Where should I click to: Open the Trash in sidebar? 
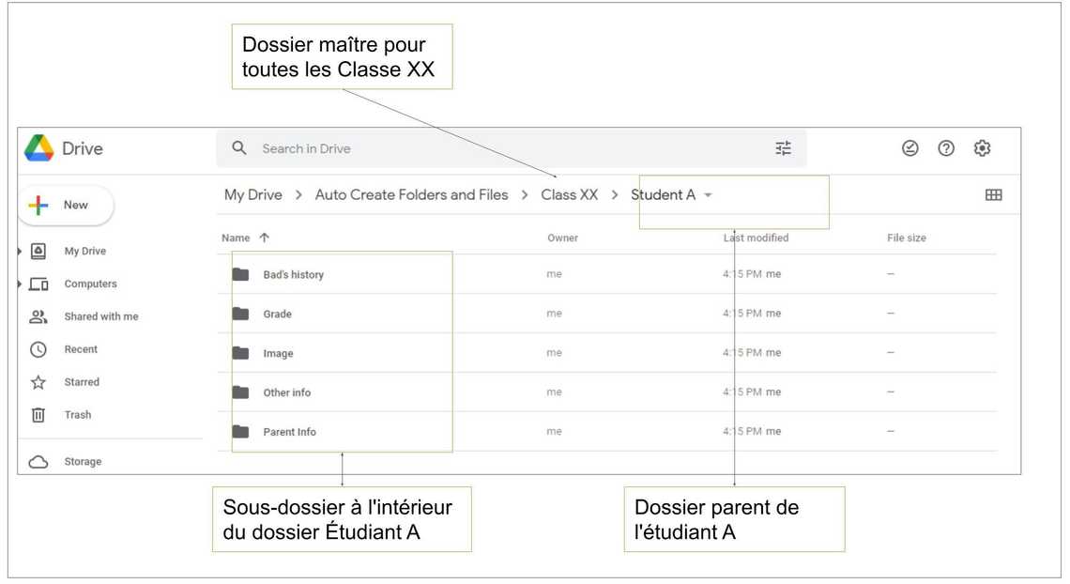point(77,415)
